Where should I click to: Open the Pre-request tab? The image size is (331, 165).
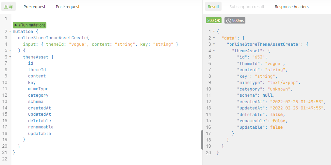click(34, 7)
